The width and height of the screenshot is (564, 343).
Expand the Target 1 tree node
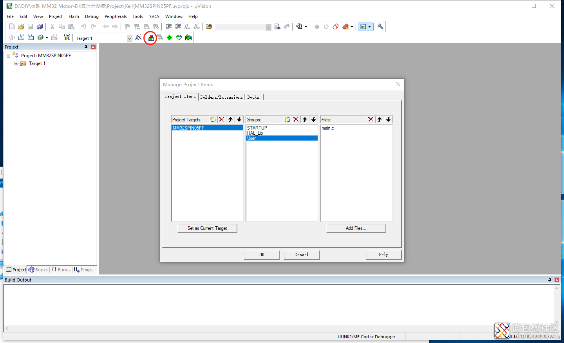point(16,63)
